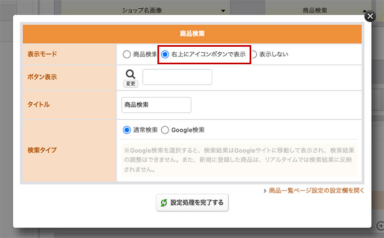This screenshot has width=384, height=238.
Task: Select 通常検索 search type
Action: pos(127,130)
